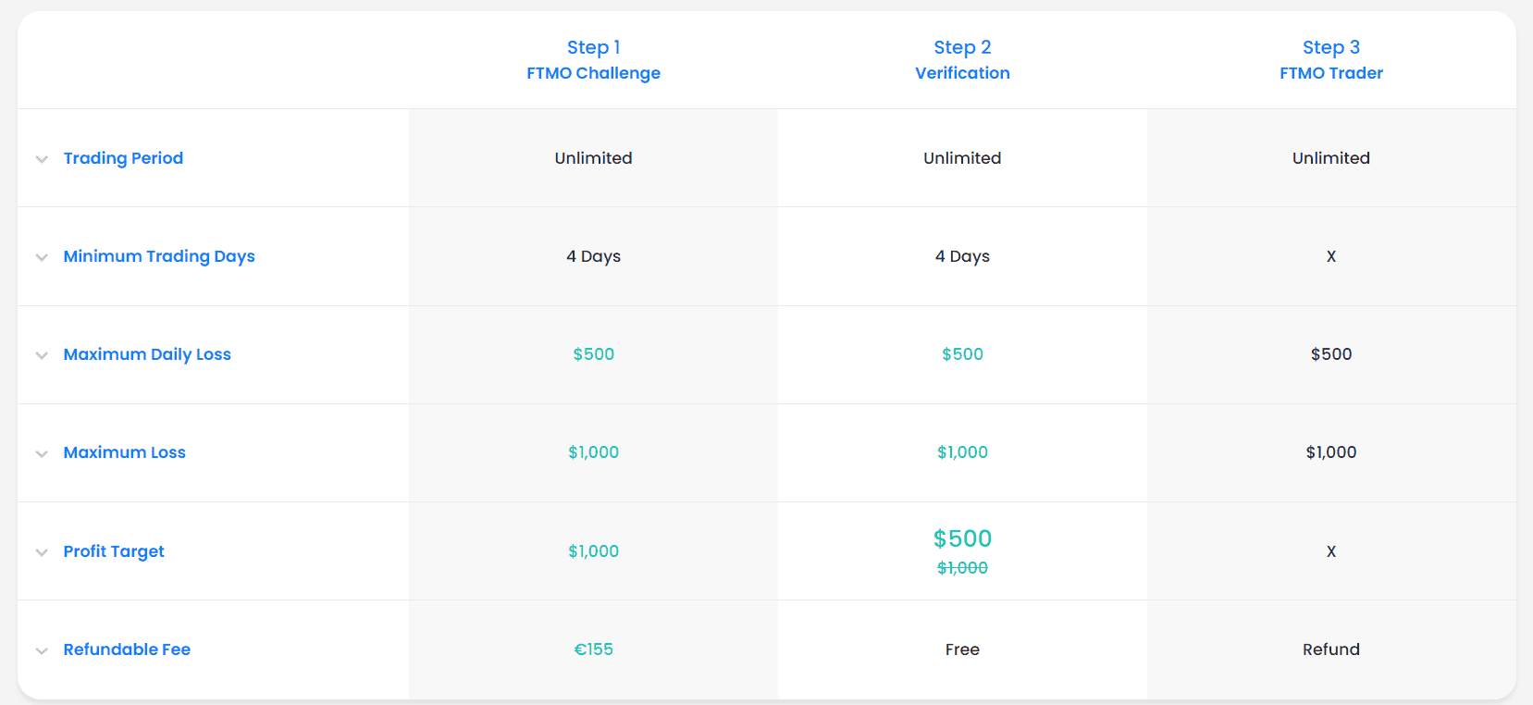Select the Step 3 FTMO Trader header
Screen dimensions: 1533x705
pyautogui.click(x=1331, y=60)
